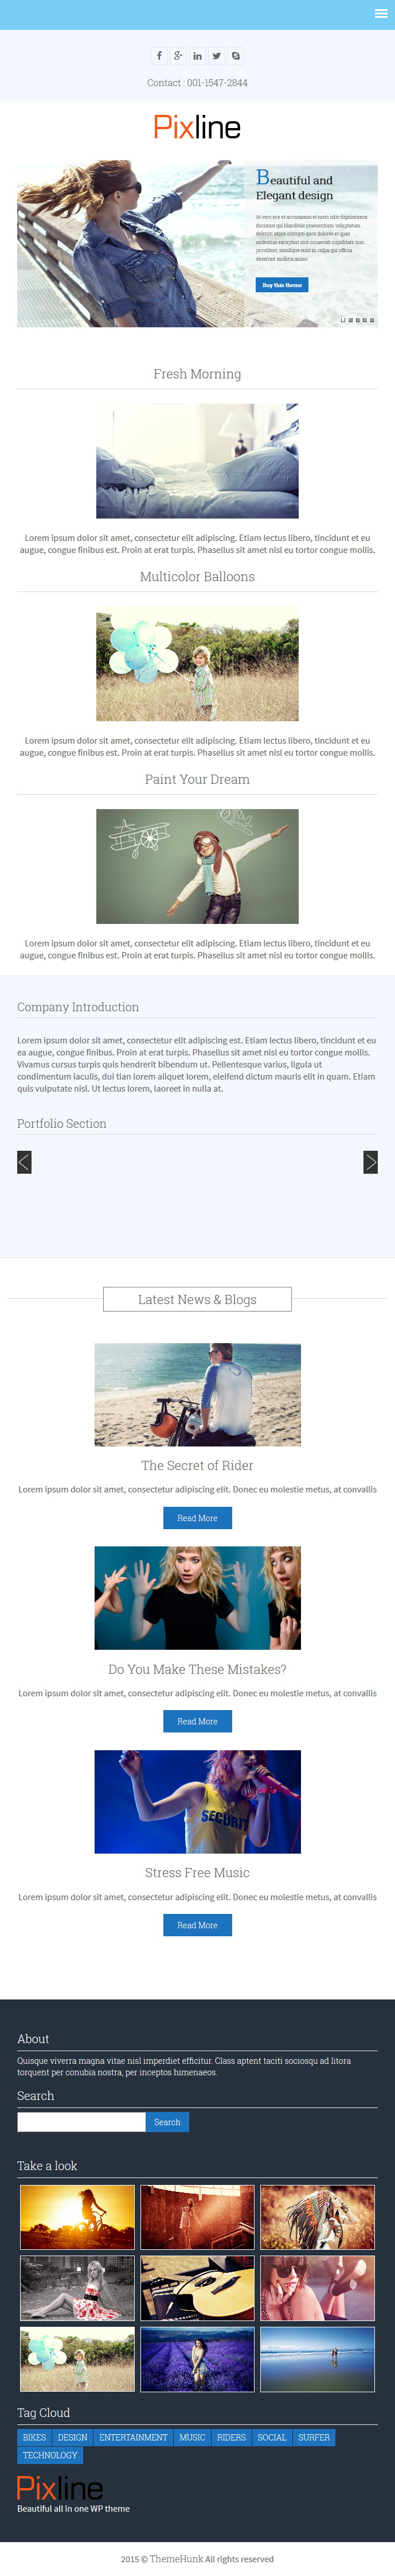395x2576 pixels.
Task: Click the Pixline logo in the header
Action: (197, 127)
